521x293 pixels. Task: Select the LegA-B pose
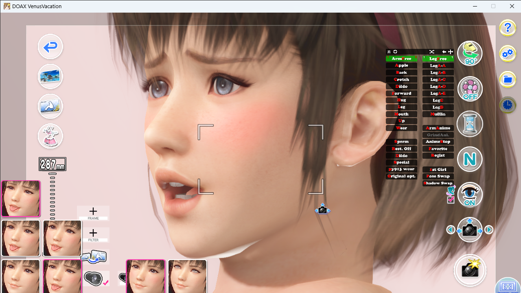(x=438, y=72)
